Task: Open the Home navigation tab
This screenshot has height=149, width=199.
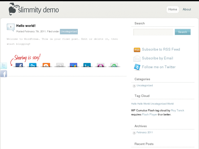Action: click(173, 9)
